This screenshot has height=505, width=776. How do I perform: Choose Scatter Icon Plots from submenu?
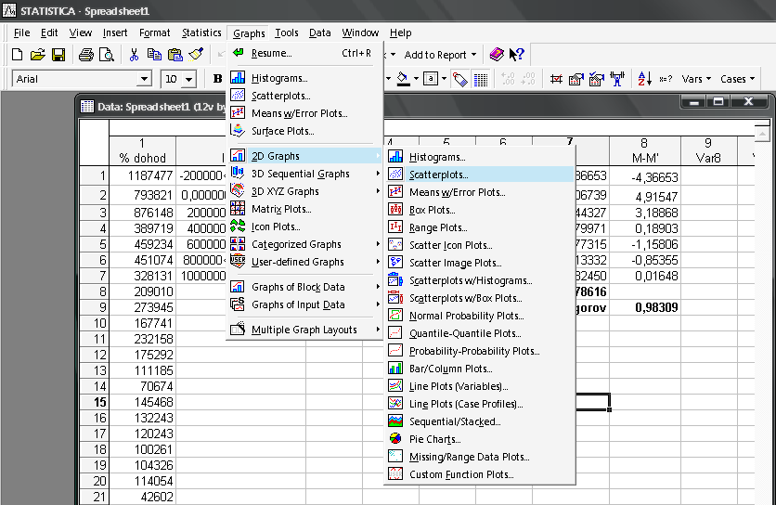tap(480, 245)
